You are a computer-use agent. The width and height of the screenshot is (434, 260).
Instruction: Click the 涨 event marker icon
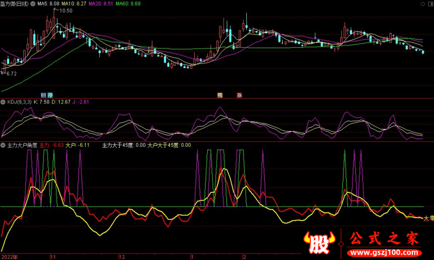(x=239, y=95)
